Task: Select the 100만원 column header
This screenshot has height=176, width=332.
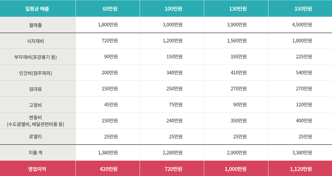Action: 172,9
